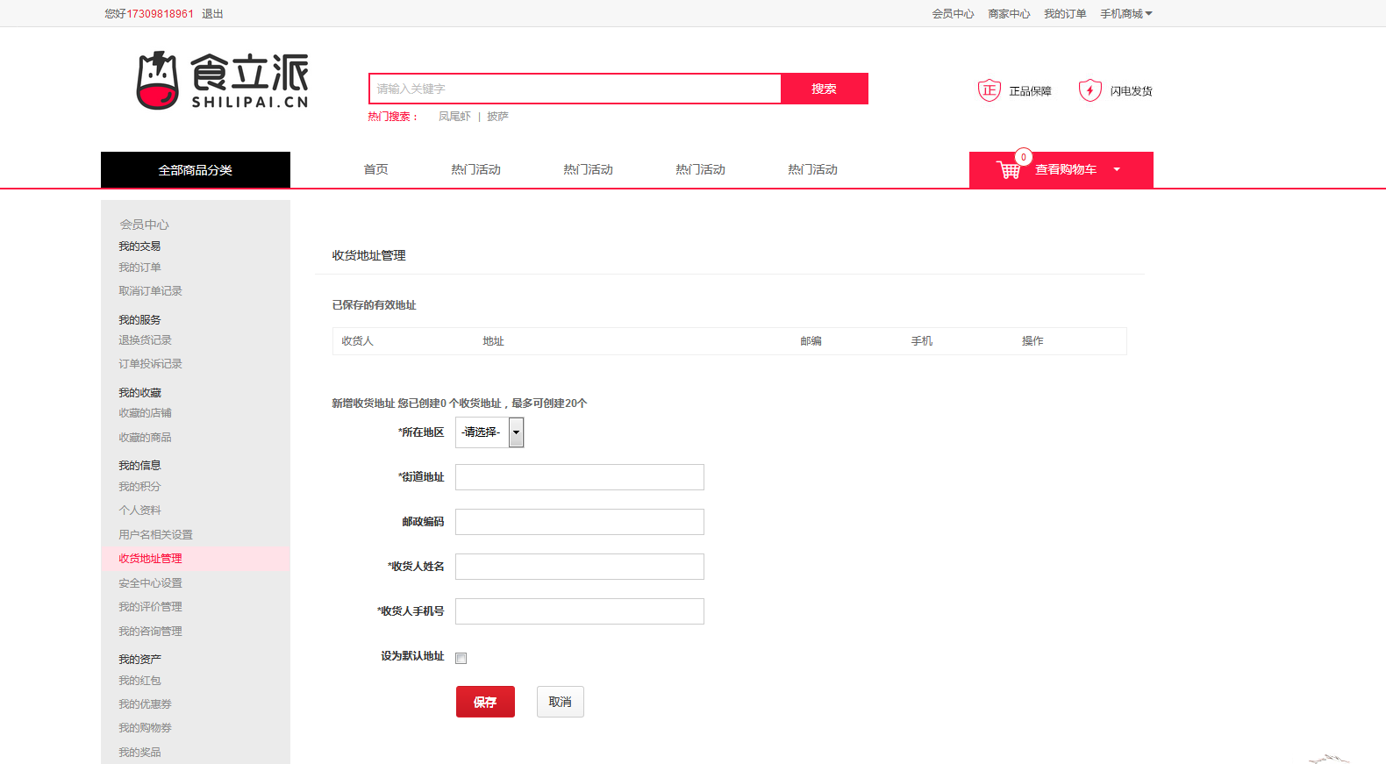This screenshot has height=764, width=1386.
Task: Click the 地址 column header
Action: pyautogui.click(x=493, y=341)
